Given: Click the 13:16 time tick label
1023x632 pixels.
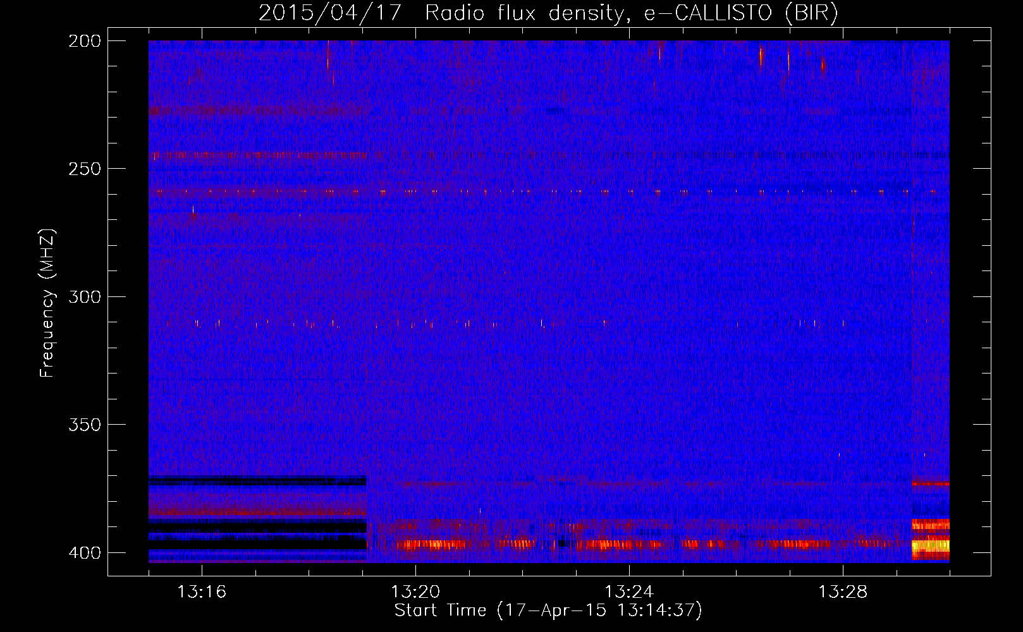Looking at the screenshot, I should (x=202, y=592).
